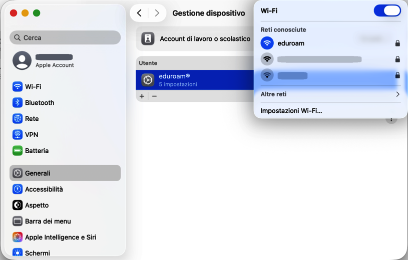
Task: Select the Rete globe icon
Action: coord(18,119)
